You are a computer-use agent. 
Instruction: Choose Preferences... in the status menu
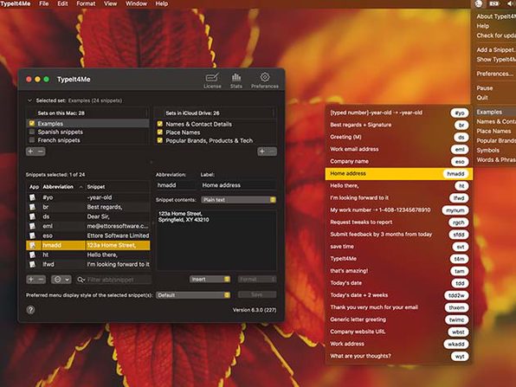pos(494,74)
